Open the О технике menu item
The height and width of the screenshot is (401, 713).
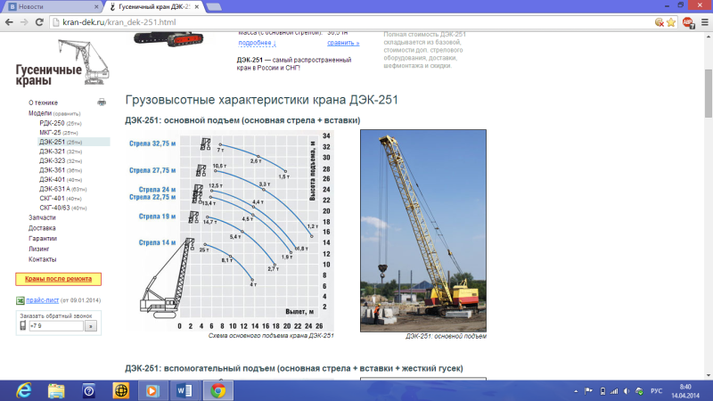click(43, 102)
